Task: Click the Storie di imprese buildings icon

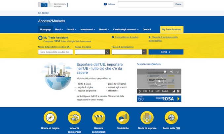Action: click(x=147, y=118)
